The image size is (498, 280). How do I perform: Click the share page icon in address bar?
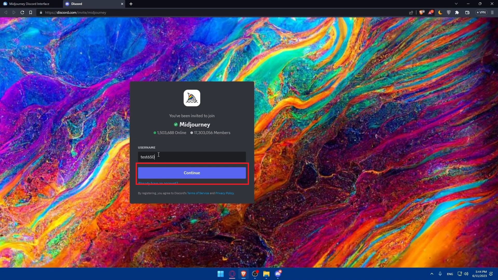click(x=411, y=12)
